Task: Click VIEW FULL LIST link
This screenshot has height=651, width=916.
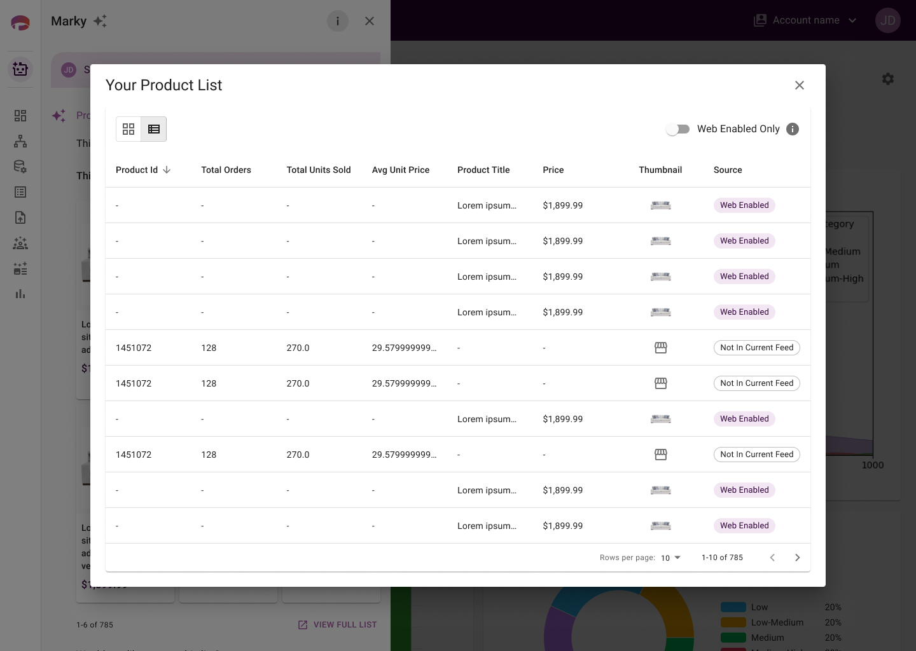Action: (337, 625)
